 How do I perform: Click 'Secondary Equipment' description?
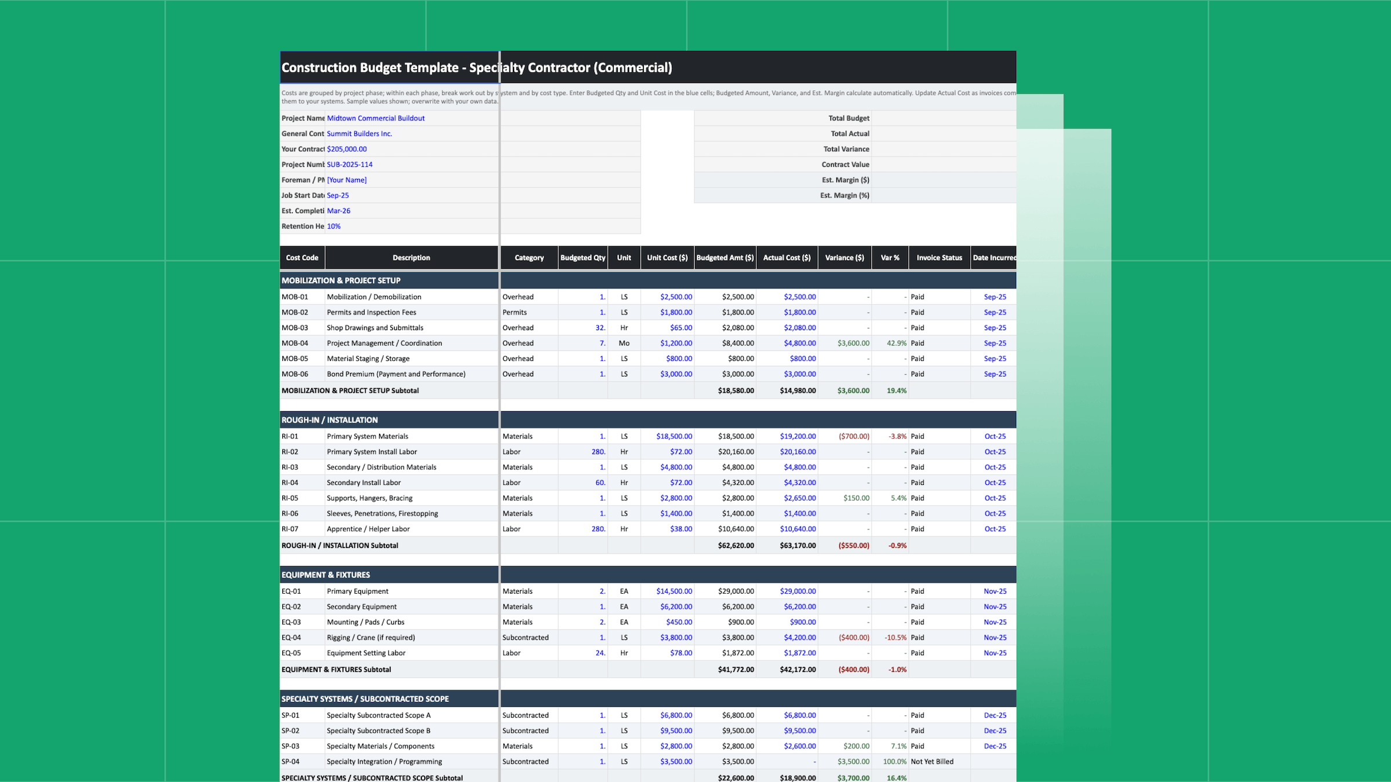point(362,606)
